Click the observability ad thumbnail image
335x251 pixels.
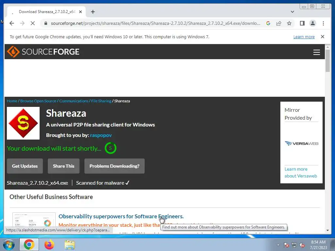(x=34, y=220)
